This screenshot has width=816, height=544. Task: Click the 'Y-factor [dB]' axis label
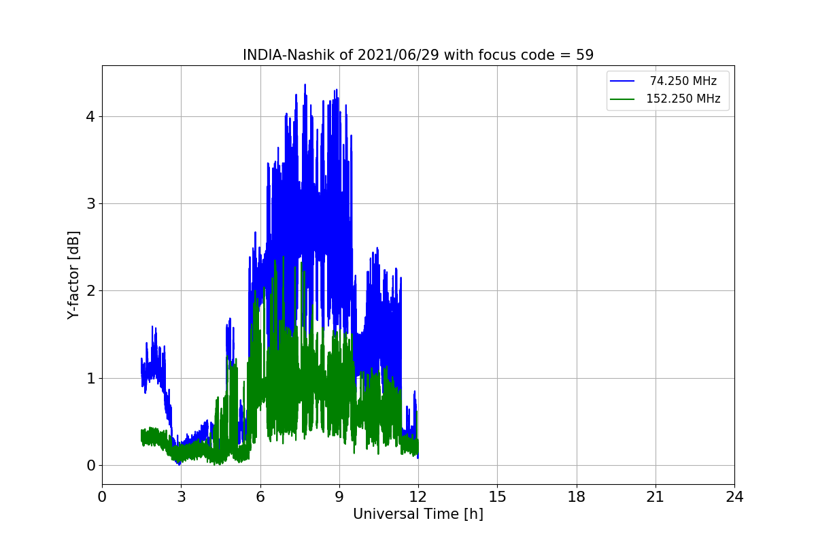[73, 275]
